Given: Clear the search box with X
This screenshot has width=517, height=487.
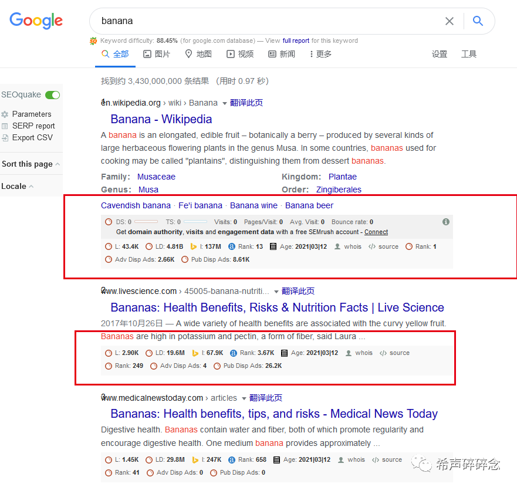Looking at the screenshot, I should pos(449,21).
